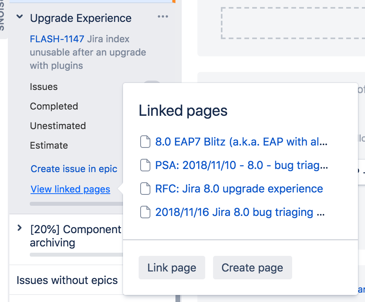
Task: Click page icon beside 8.0 EAP7 Blitz
Action: click(145, 142)
